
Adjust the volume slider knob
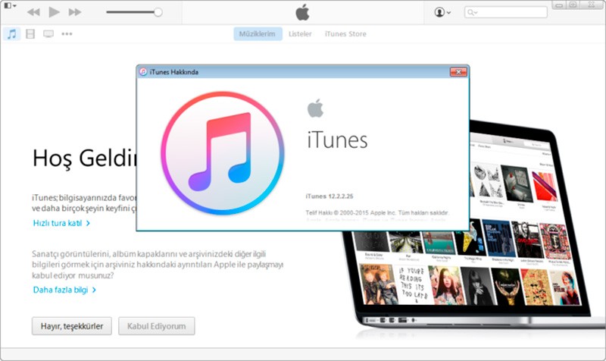158,12
